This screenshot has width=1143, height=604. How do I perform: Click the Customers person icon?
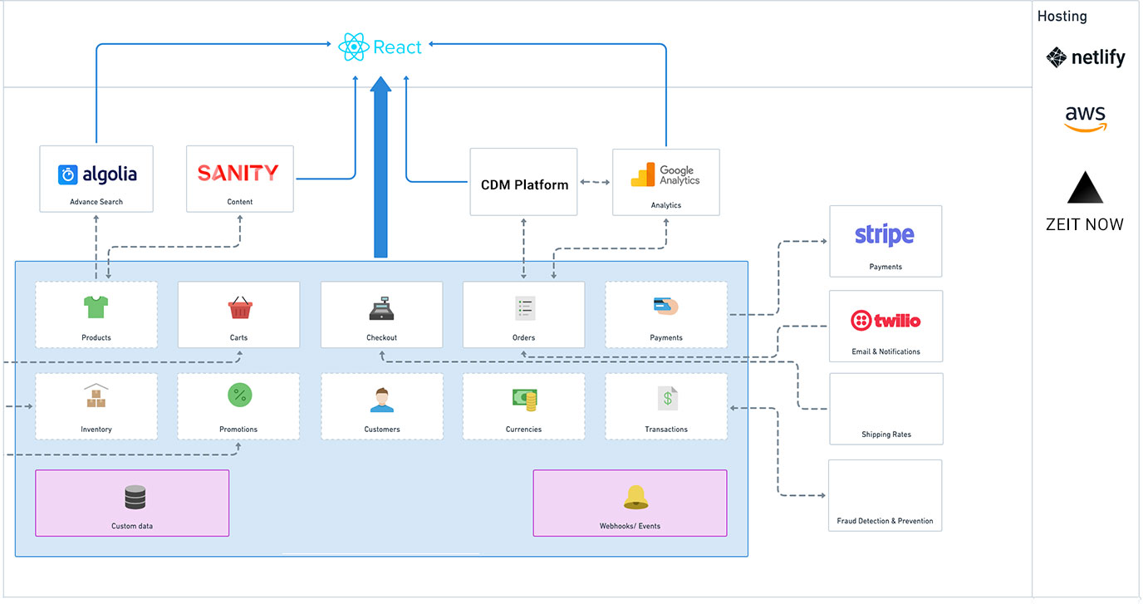click(382, 400)
